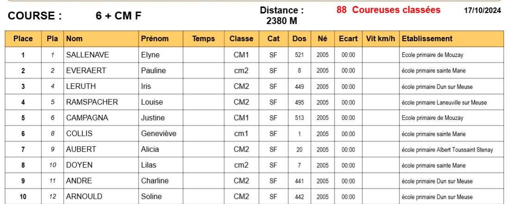The width and height of the screenshot is (507, 204).
Task: Click the RAMSPACHER name cell
Action: click(101, 102)
